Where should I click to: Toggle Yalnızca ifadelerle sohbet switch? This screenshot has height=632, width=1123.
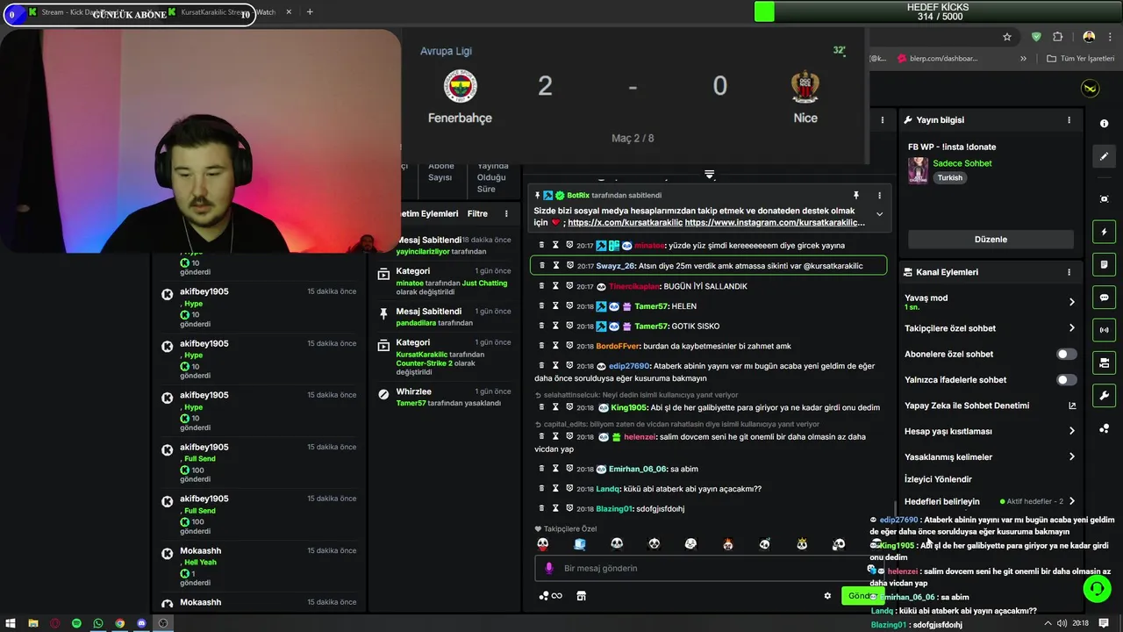[x=1066, y=380]
